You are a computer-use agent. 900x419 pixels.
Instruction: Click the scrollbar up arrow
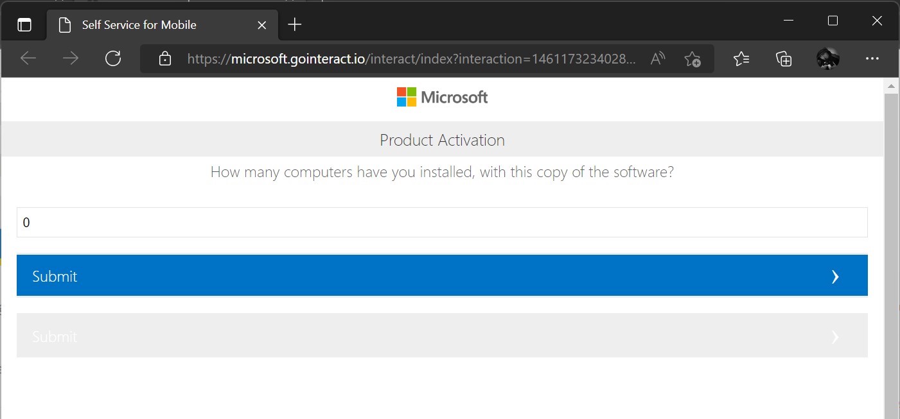[892, 85]
